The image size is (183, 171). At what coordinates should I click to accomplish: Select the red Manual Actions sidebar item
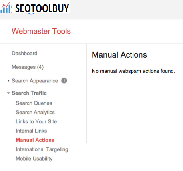click(x=35, y=140)
